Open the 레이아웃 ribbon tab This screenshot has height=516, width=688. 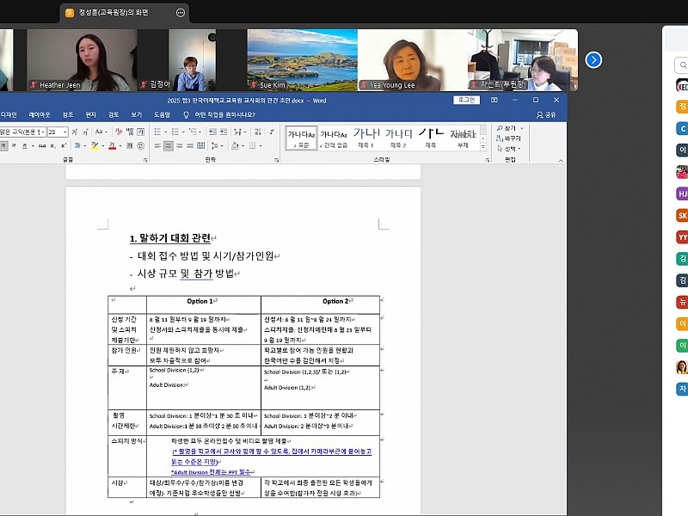pos(40,114)
